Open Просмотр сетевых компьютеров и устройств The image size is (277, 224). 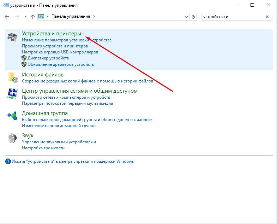click(x=66, y=97)
